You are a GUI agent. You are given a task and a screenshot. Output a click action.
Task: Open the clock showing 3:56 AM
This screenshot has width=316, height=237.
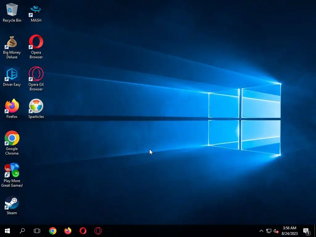pos(289,231)
